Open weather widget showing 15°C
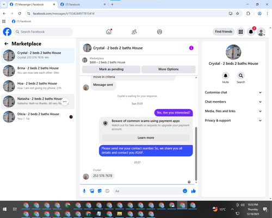This screenshot has height=218, width=272. click(x=219, y=209)
